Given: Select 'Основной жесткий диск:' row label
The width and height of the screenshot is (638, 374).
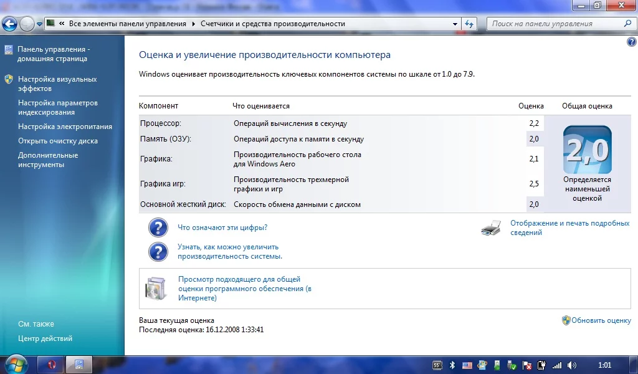Looking at the screenshot, I should click(183, 204).
